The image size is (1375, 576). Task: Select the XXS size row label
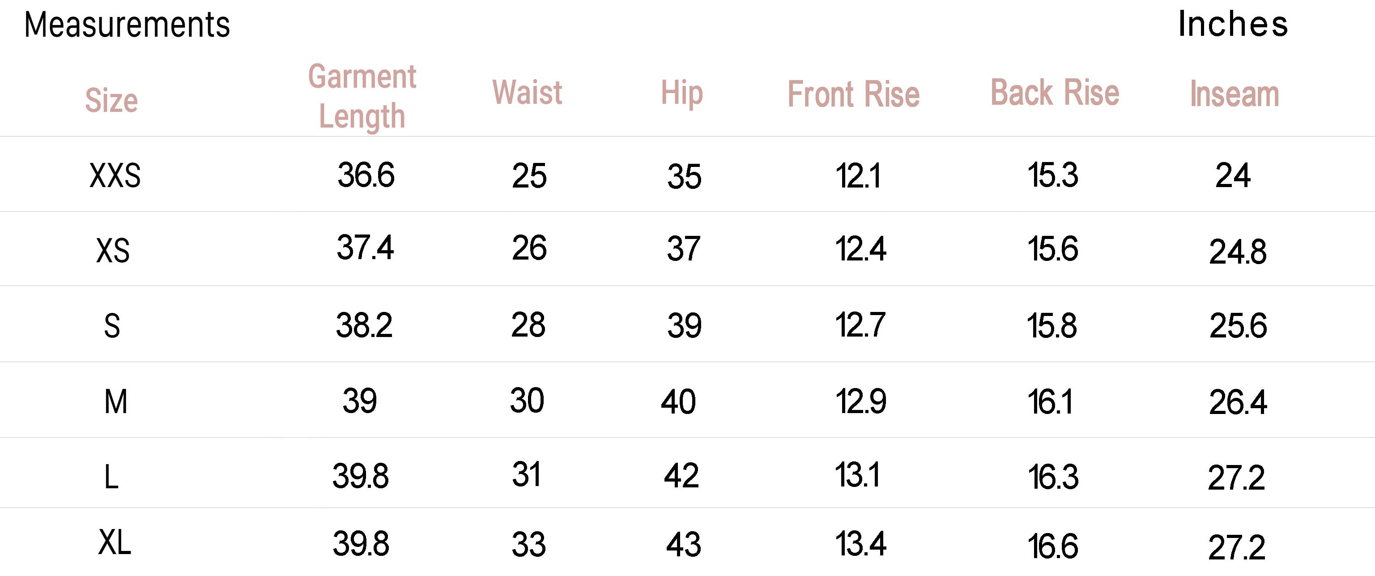coord(115,175)
